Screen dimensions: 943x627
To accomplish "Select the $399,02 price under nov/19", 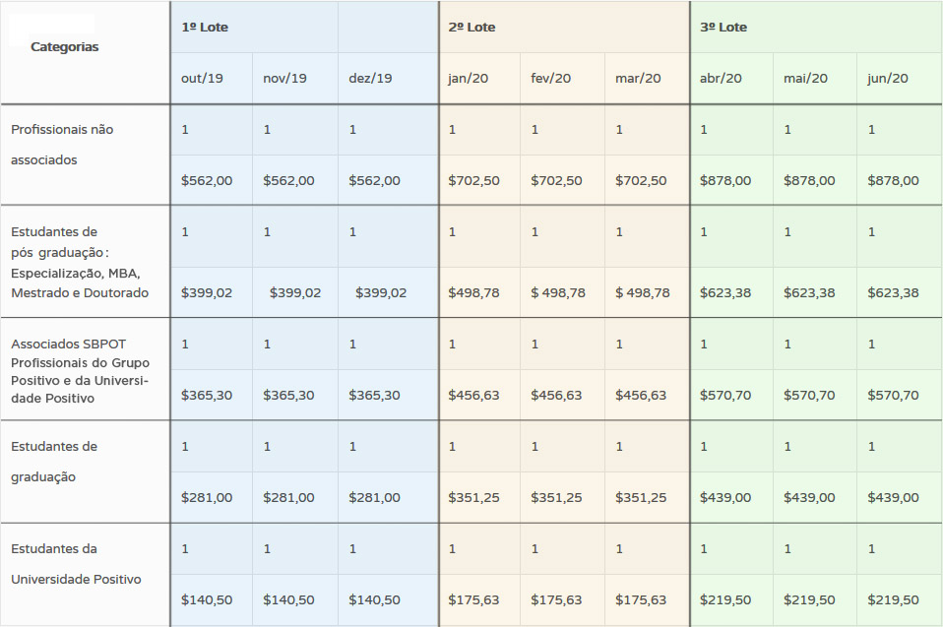I will click(x=294, y=292).
